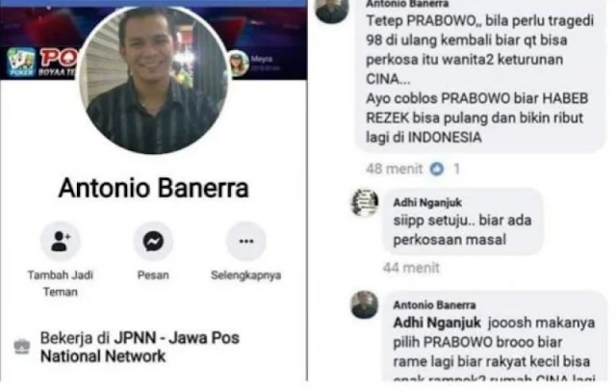The width and height of the screenshot is (616, 390).
Task: Click the Pesan text label
Action: [x=153, y=275]
